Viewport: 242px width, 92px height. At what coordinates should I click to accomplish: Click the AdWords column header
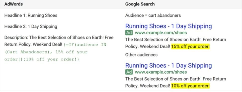point(13,4)
